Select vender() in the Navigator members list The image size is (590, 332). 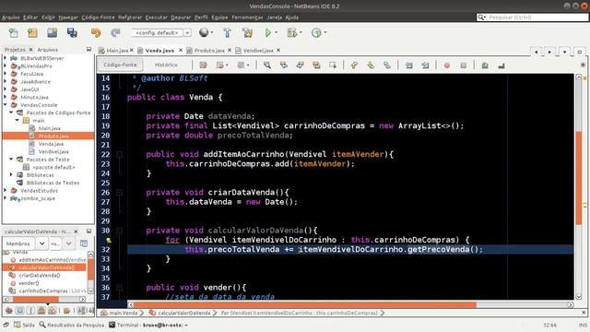point(29,283)
